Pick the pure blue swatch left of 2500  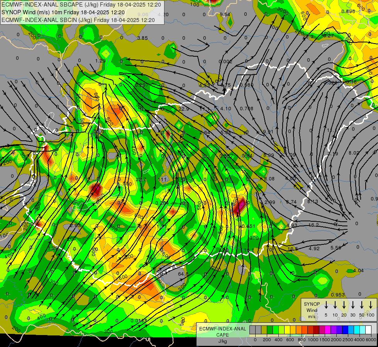click(x=345, y=330)
